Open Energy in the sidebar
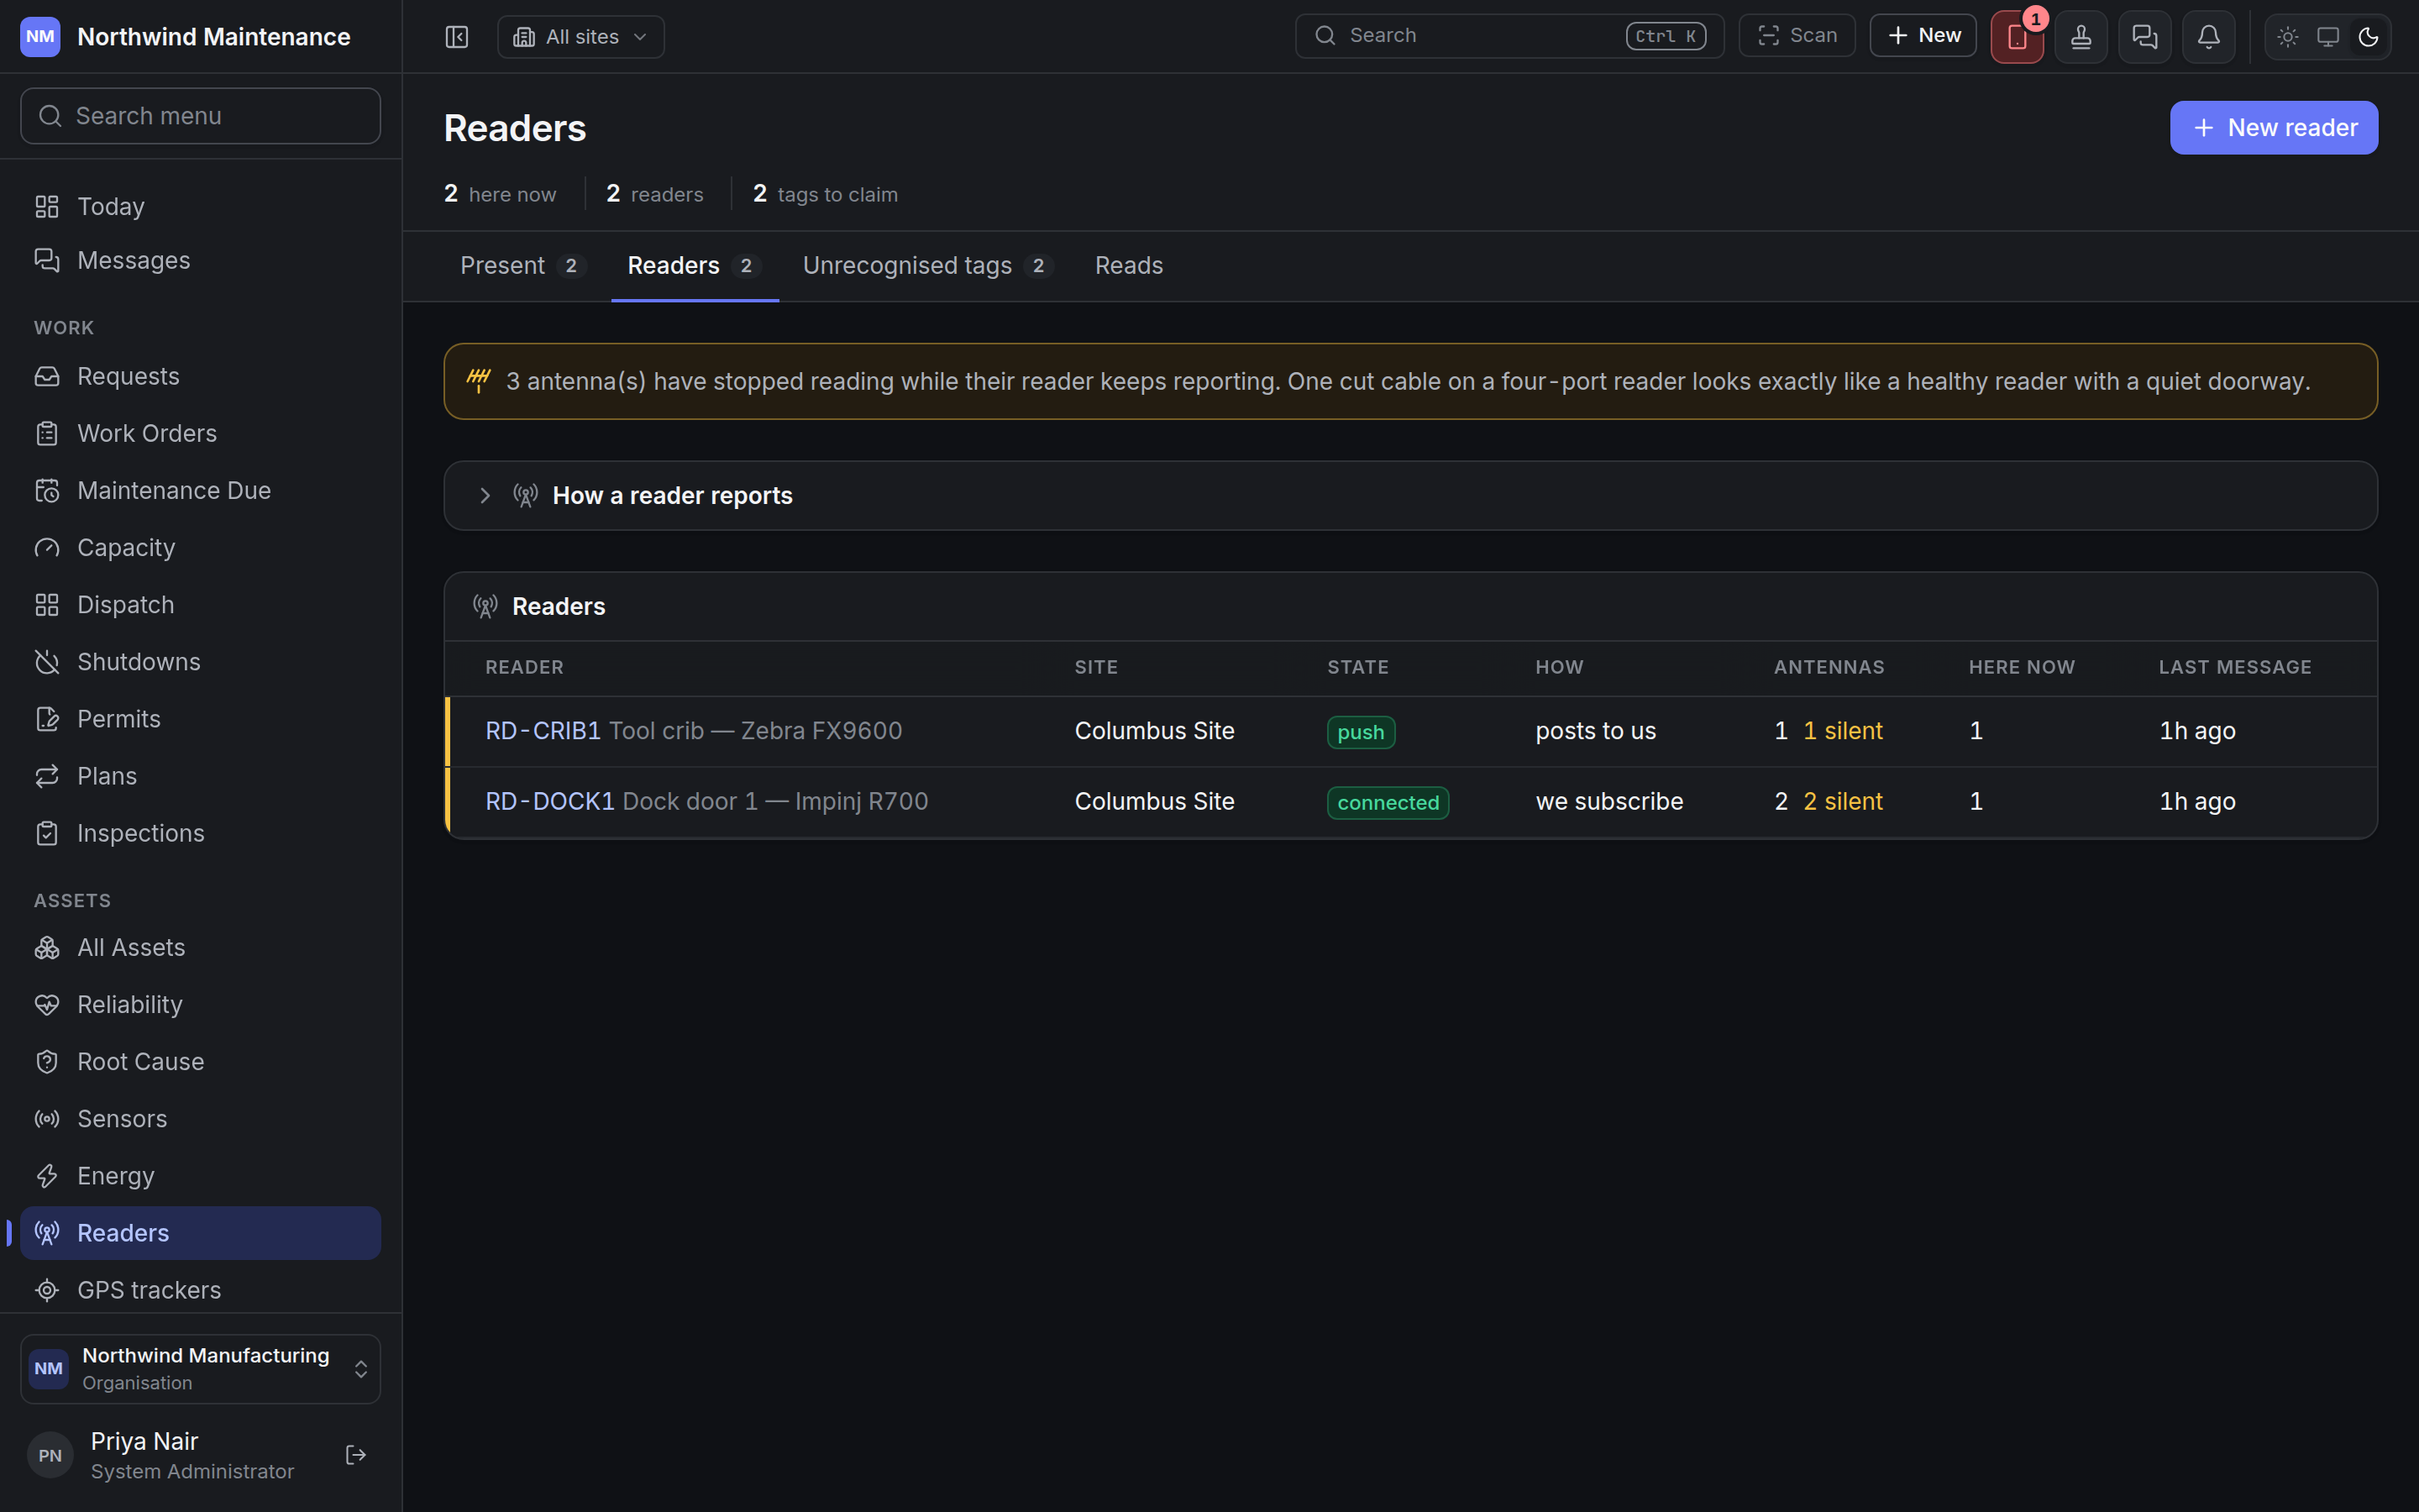Screen dimensions: 2419x1512 [x=200, y=1175]
